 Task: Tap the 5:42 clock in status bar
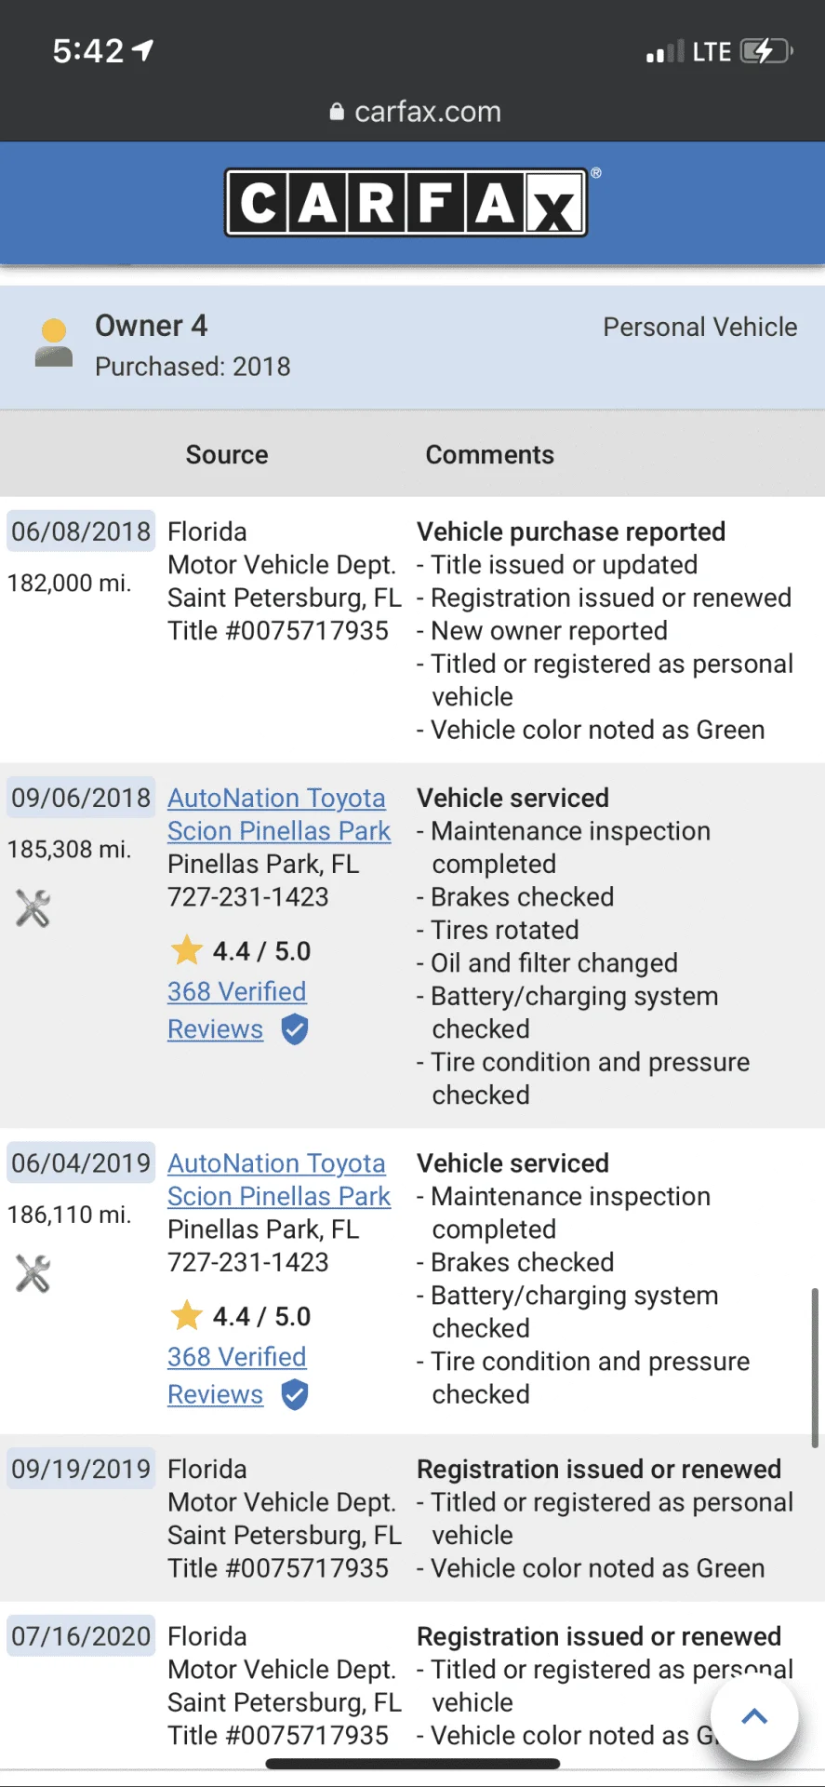[88, 50]
